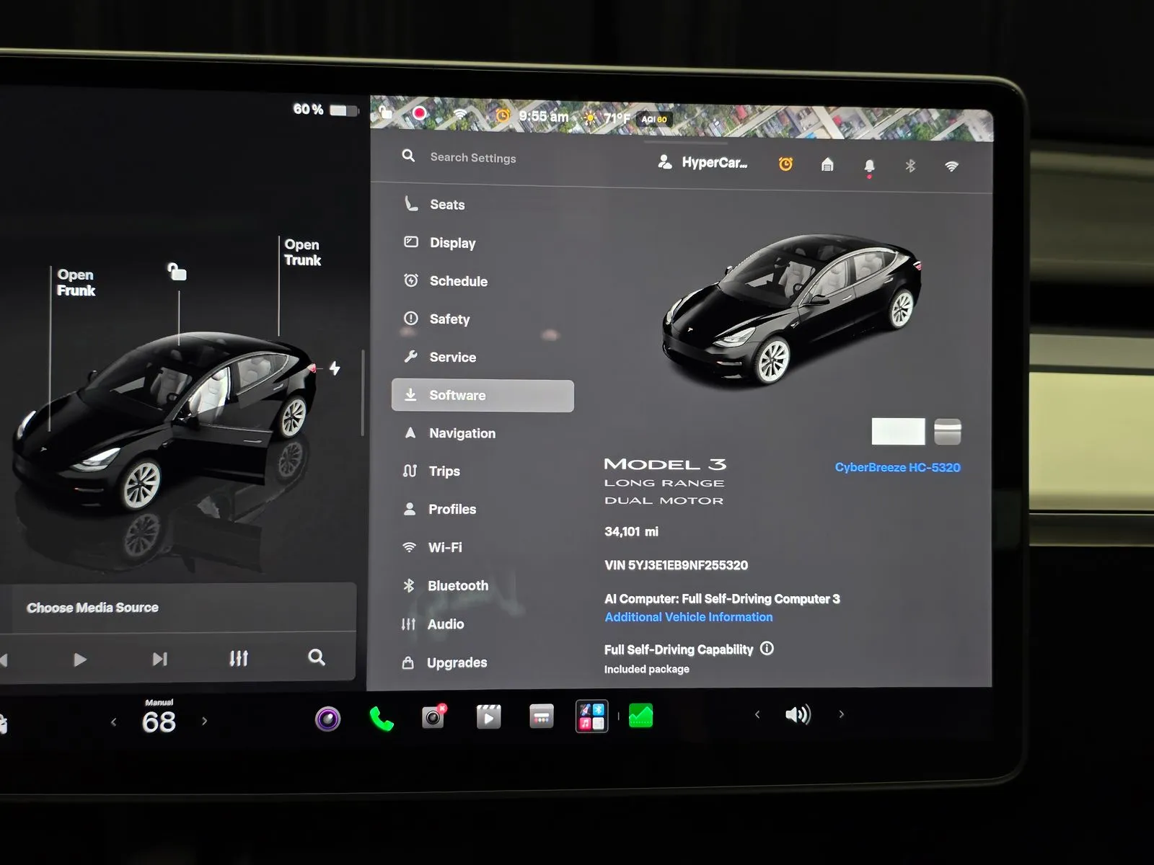Image resolution: width=1154 pixels, height=865 pixels.
Task: Click the Search Settings field
Action: click(473, 157)
